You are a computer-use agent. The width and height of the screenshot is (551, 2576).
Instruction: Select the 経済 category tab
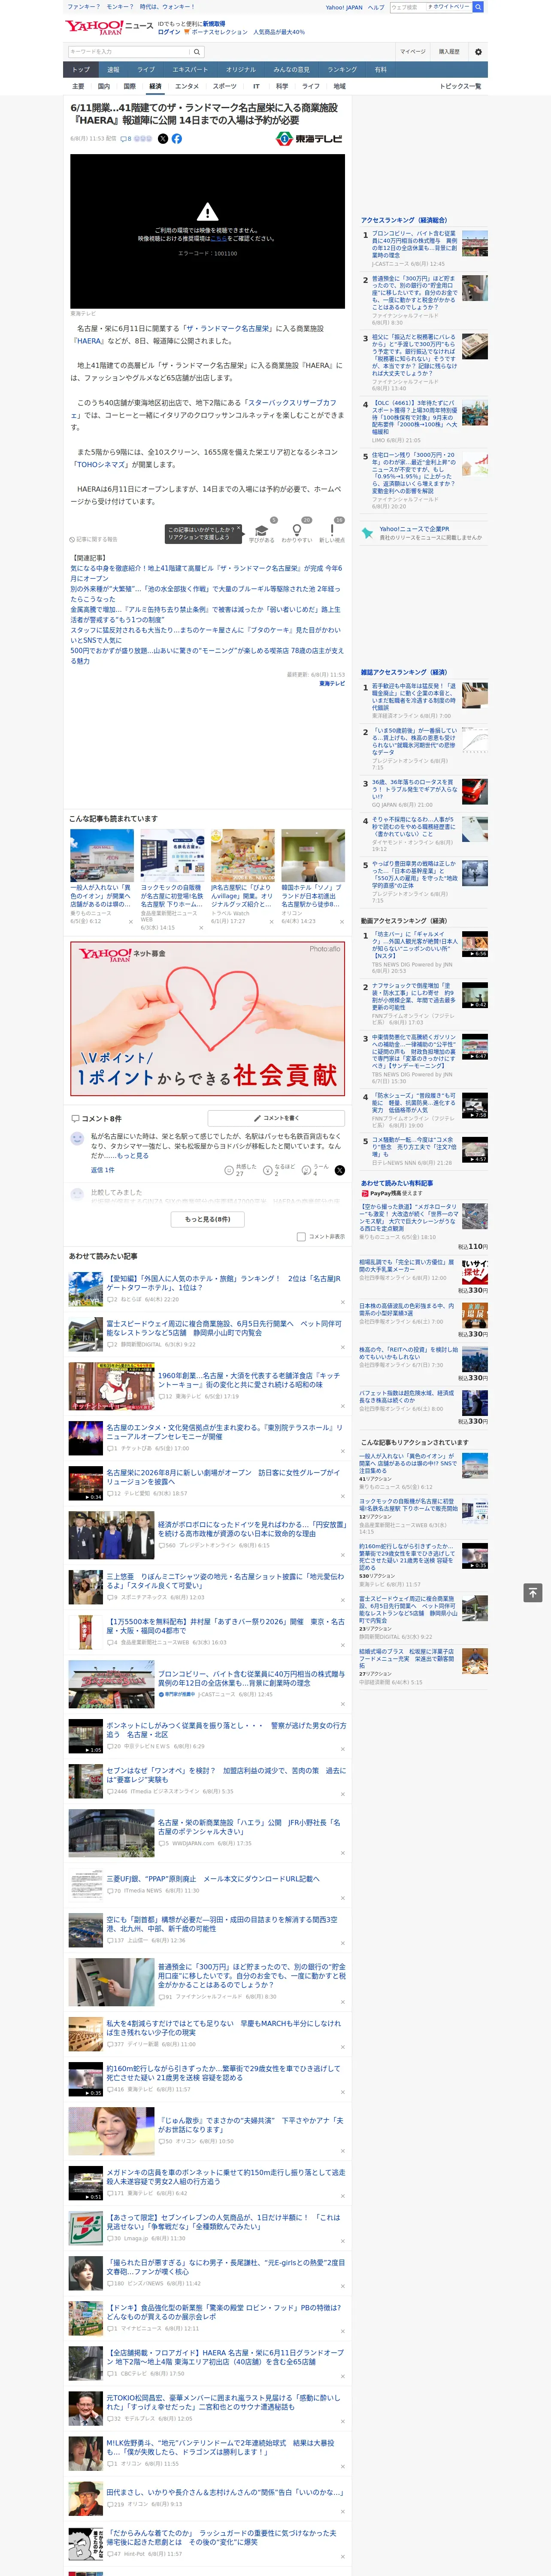[155, 87]
